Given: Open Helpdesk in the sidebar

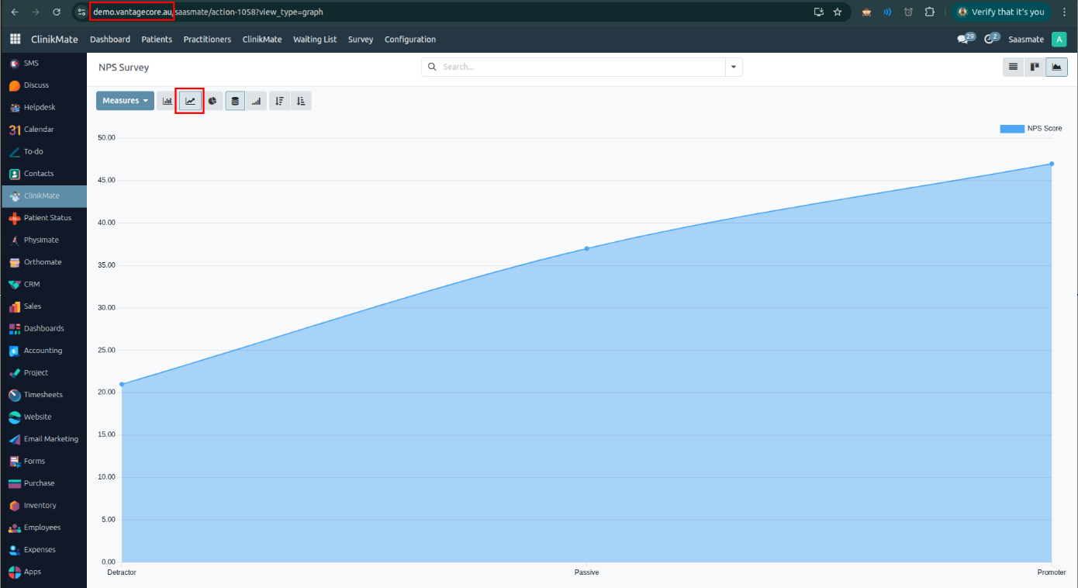Looking at the screenshot, I should 40,107.
